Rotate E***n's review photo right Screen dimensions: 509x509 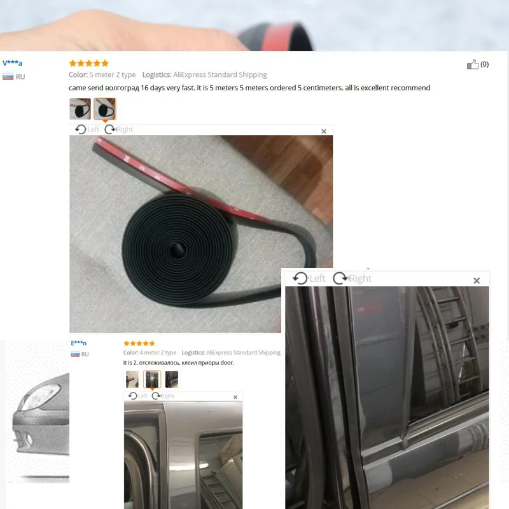click(163, 396)
